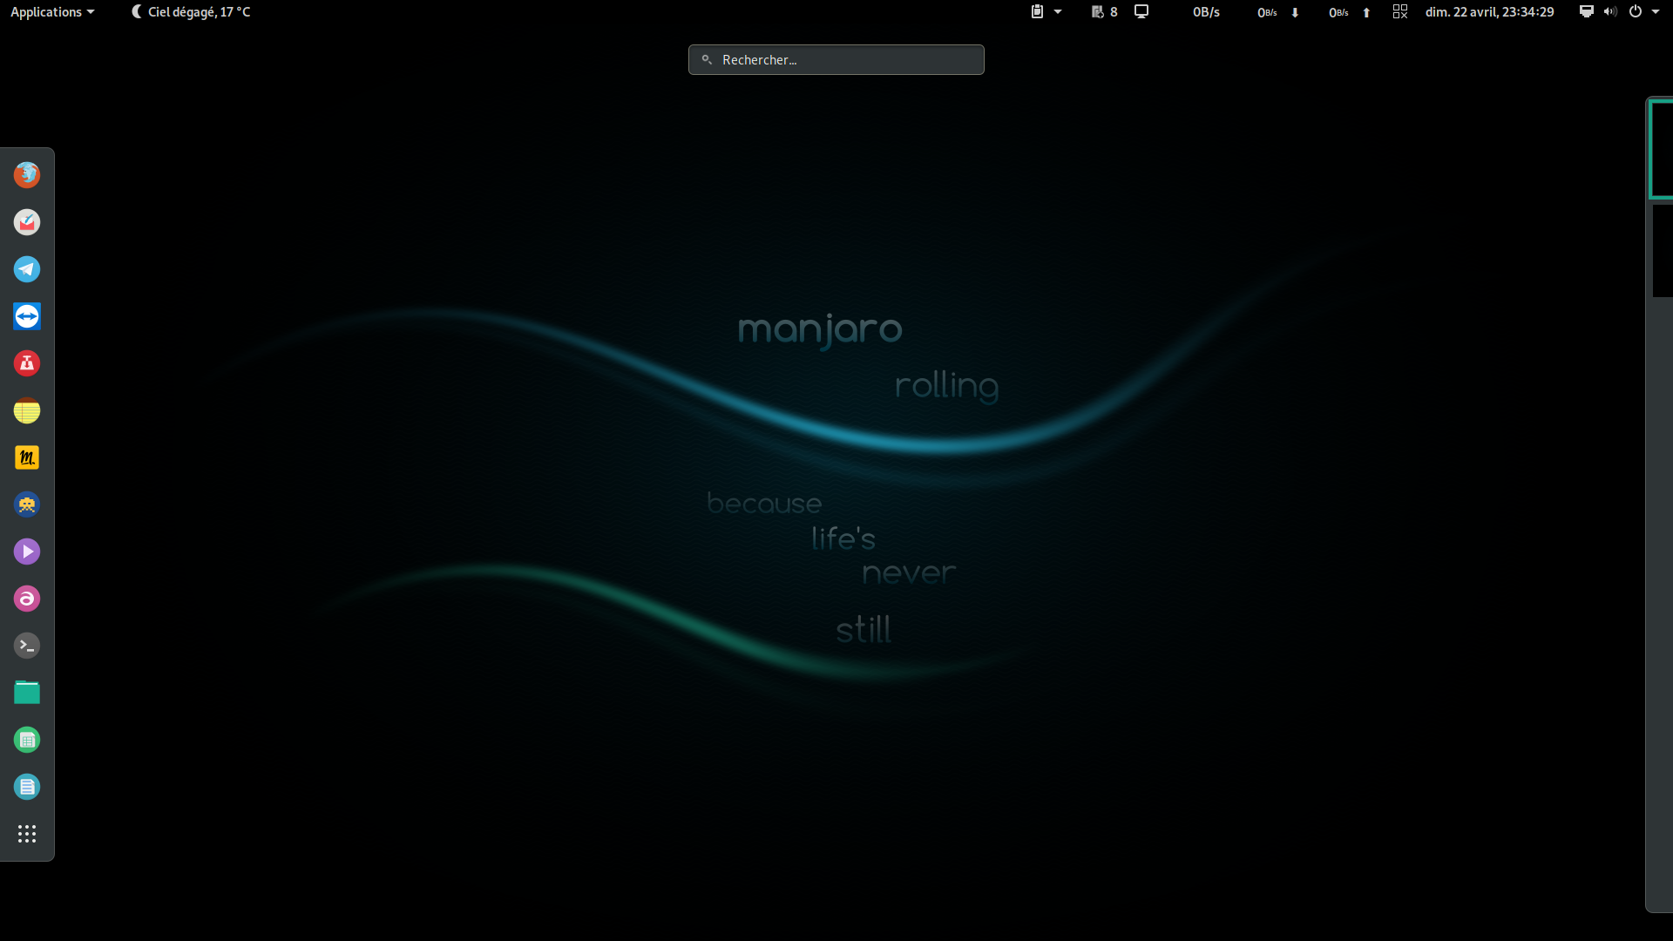This screenshot has width=1673, height=941.
Task: Launch TeamViewer from the dock
Action: [27, 316]
